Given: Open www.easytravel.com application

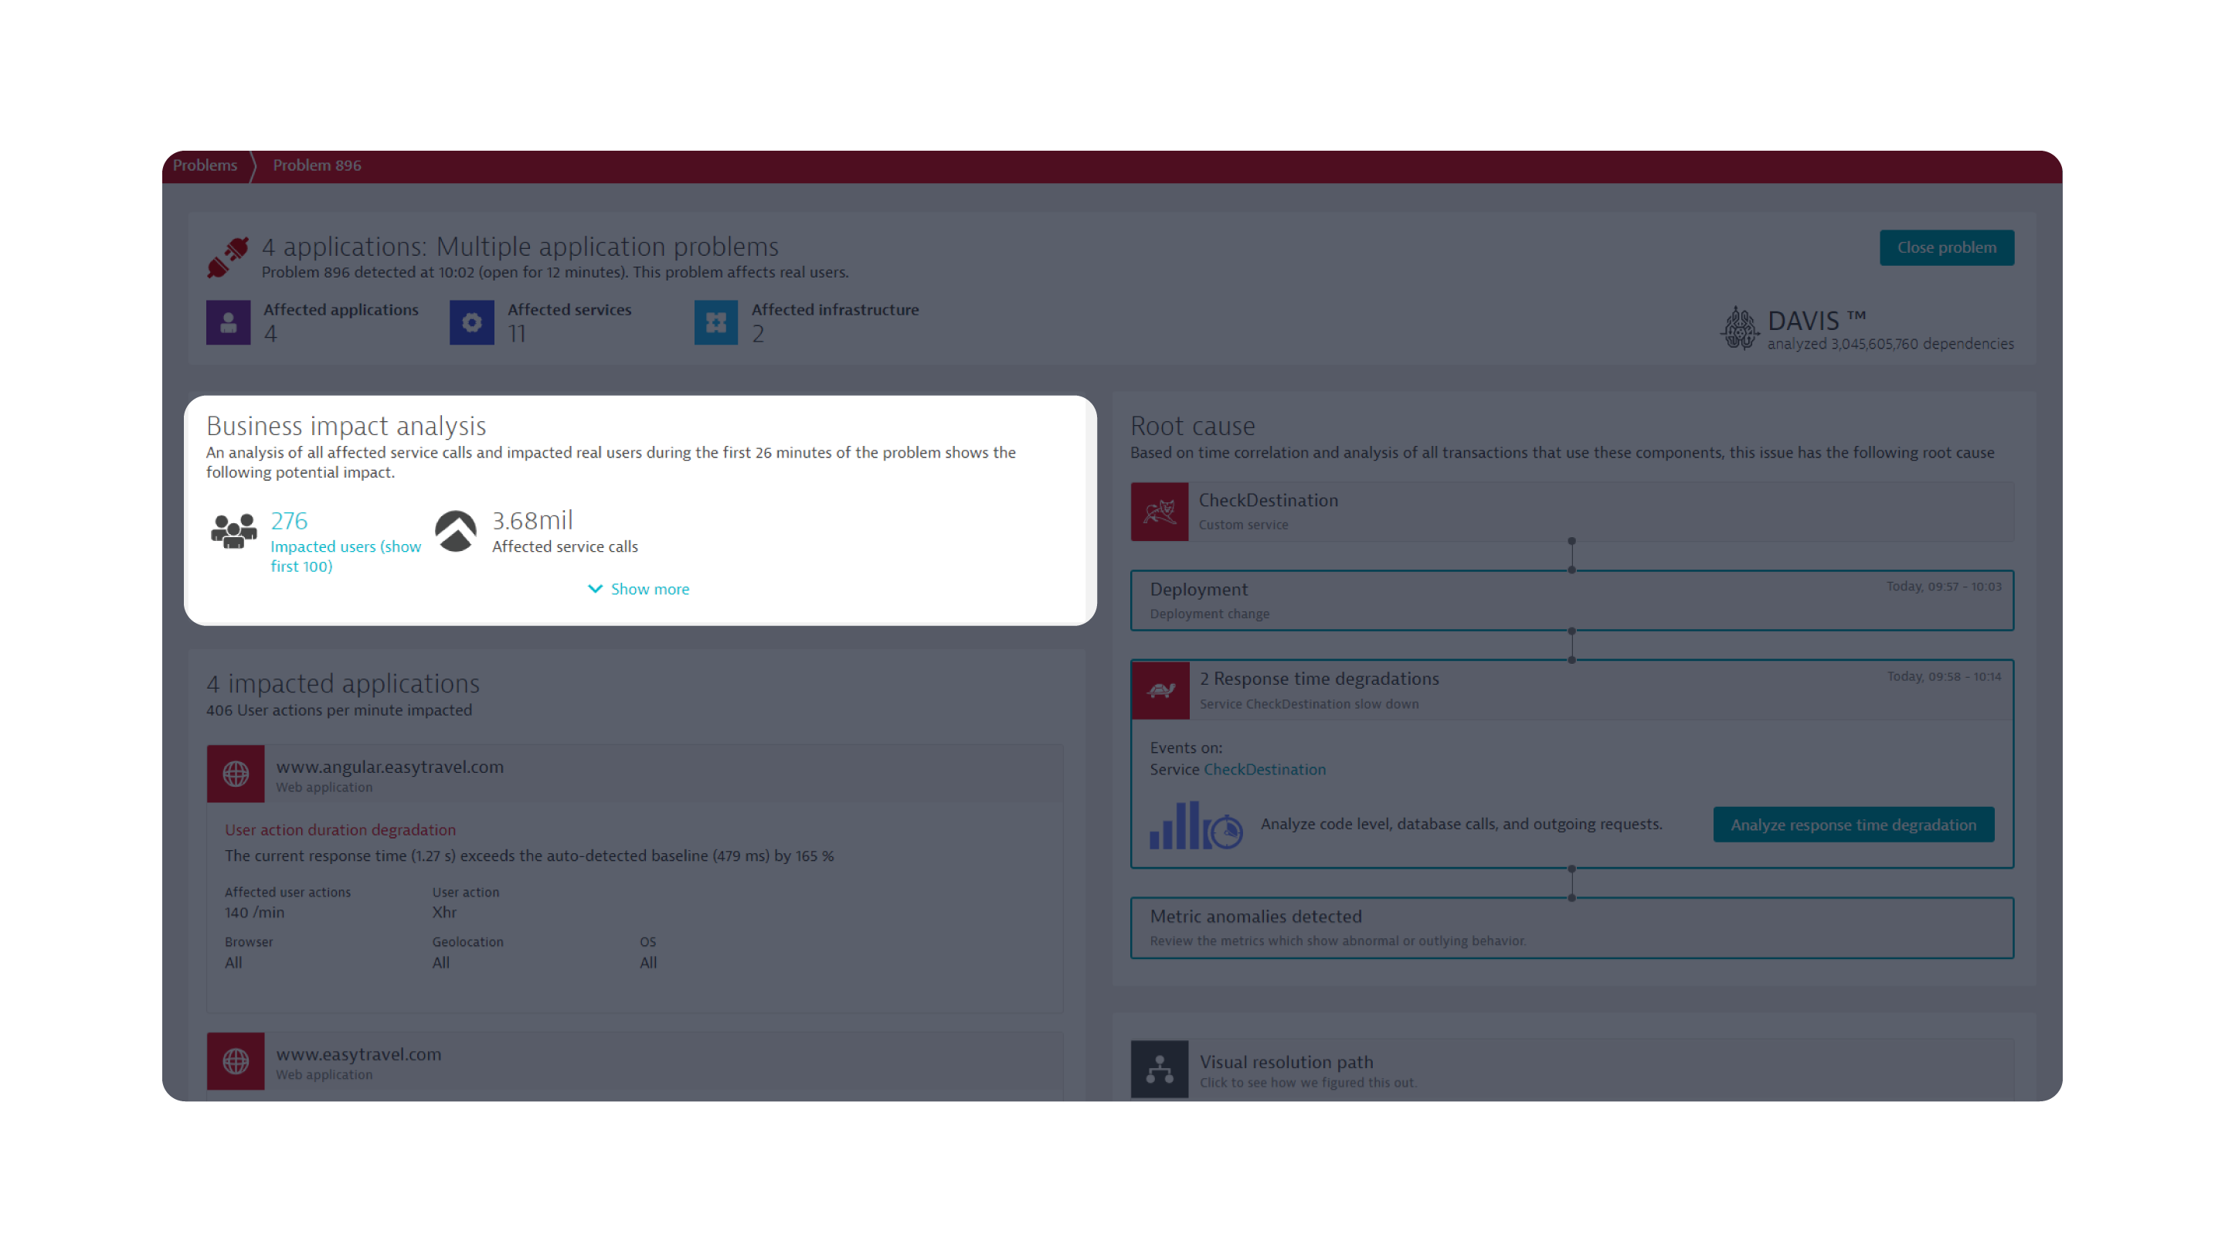Looking at the screenshot, I should pos(358,1054).
